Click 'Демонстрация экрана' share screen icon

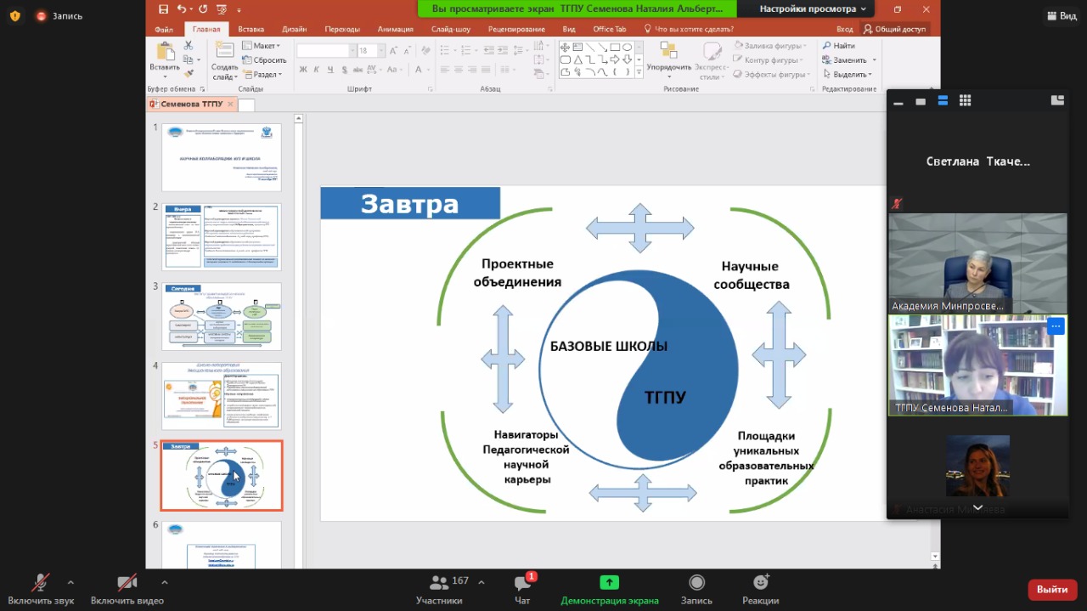tap(609, 582)
